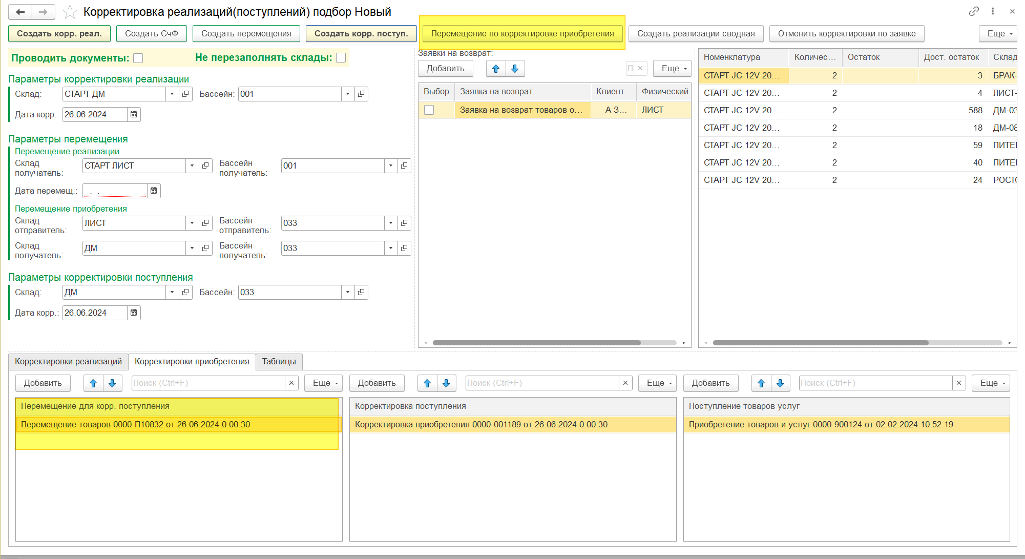Click Создать корр. реал. button
1025x559 pixels.
point(59,33)
